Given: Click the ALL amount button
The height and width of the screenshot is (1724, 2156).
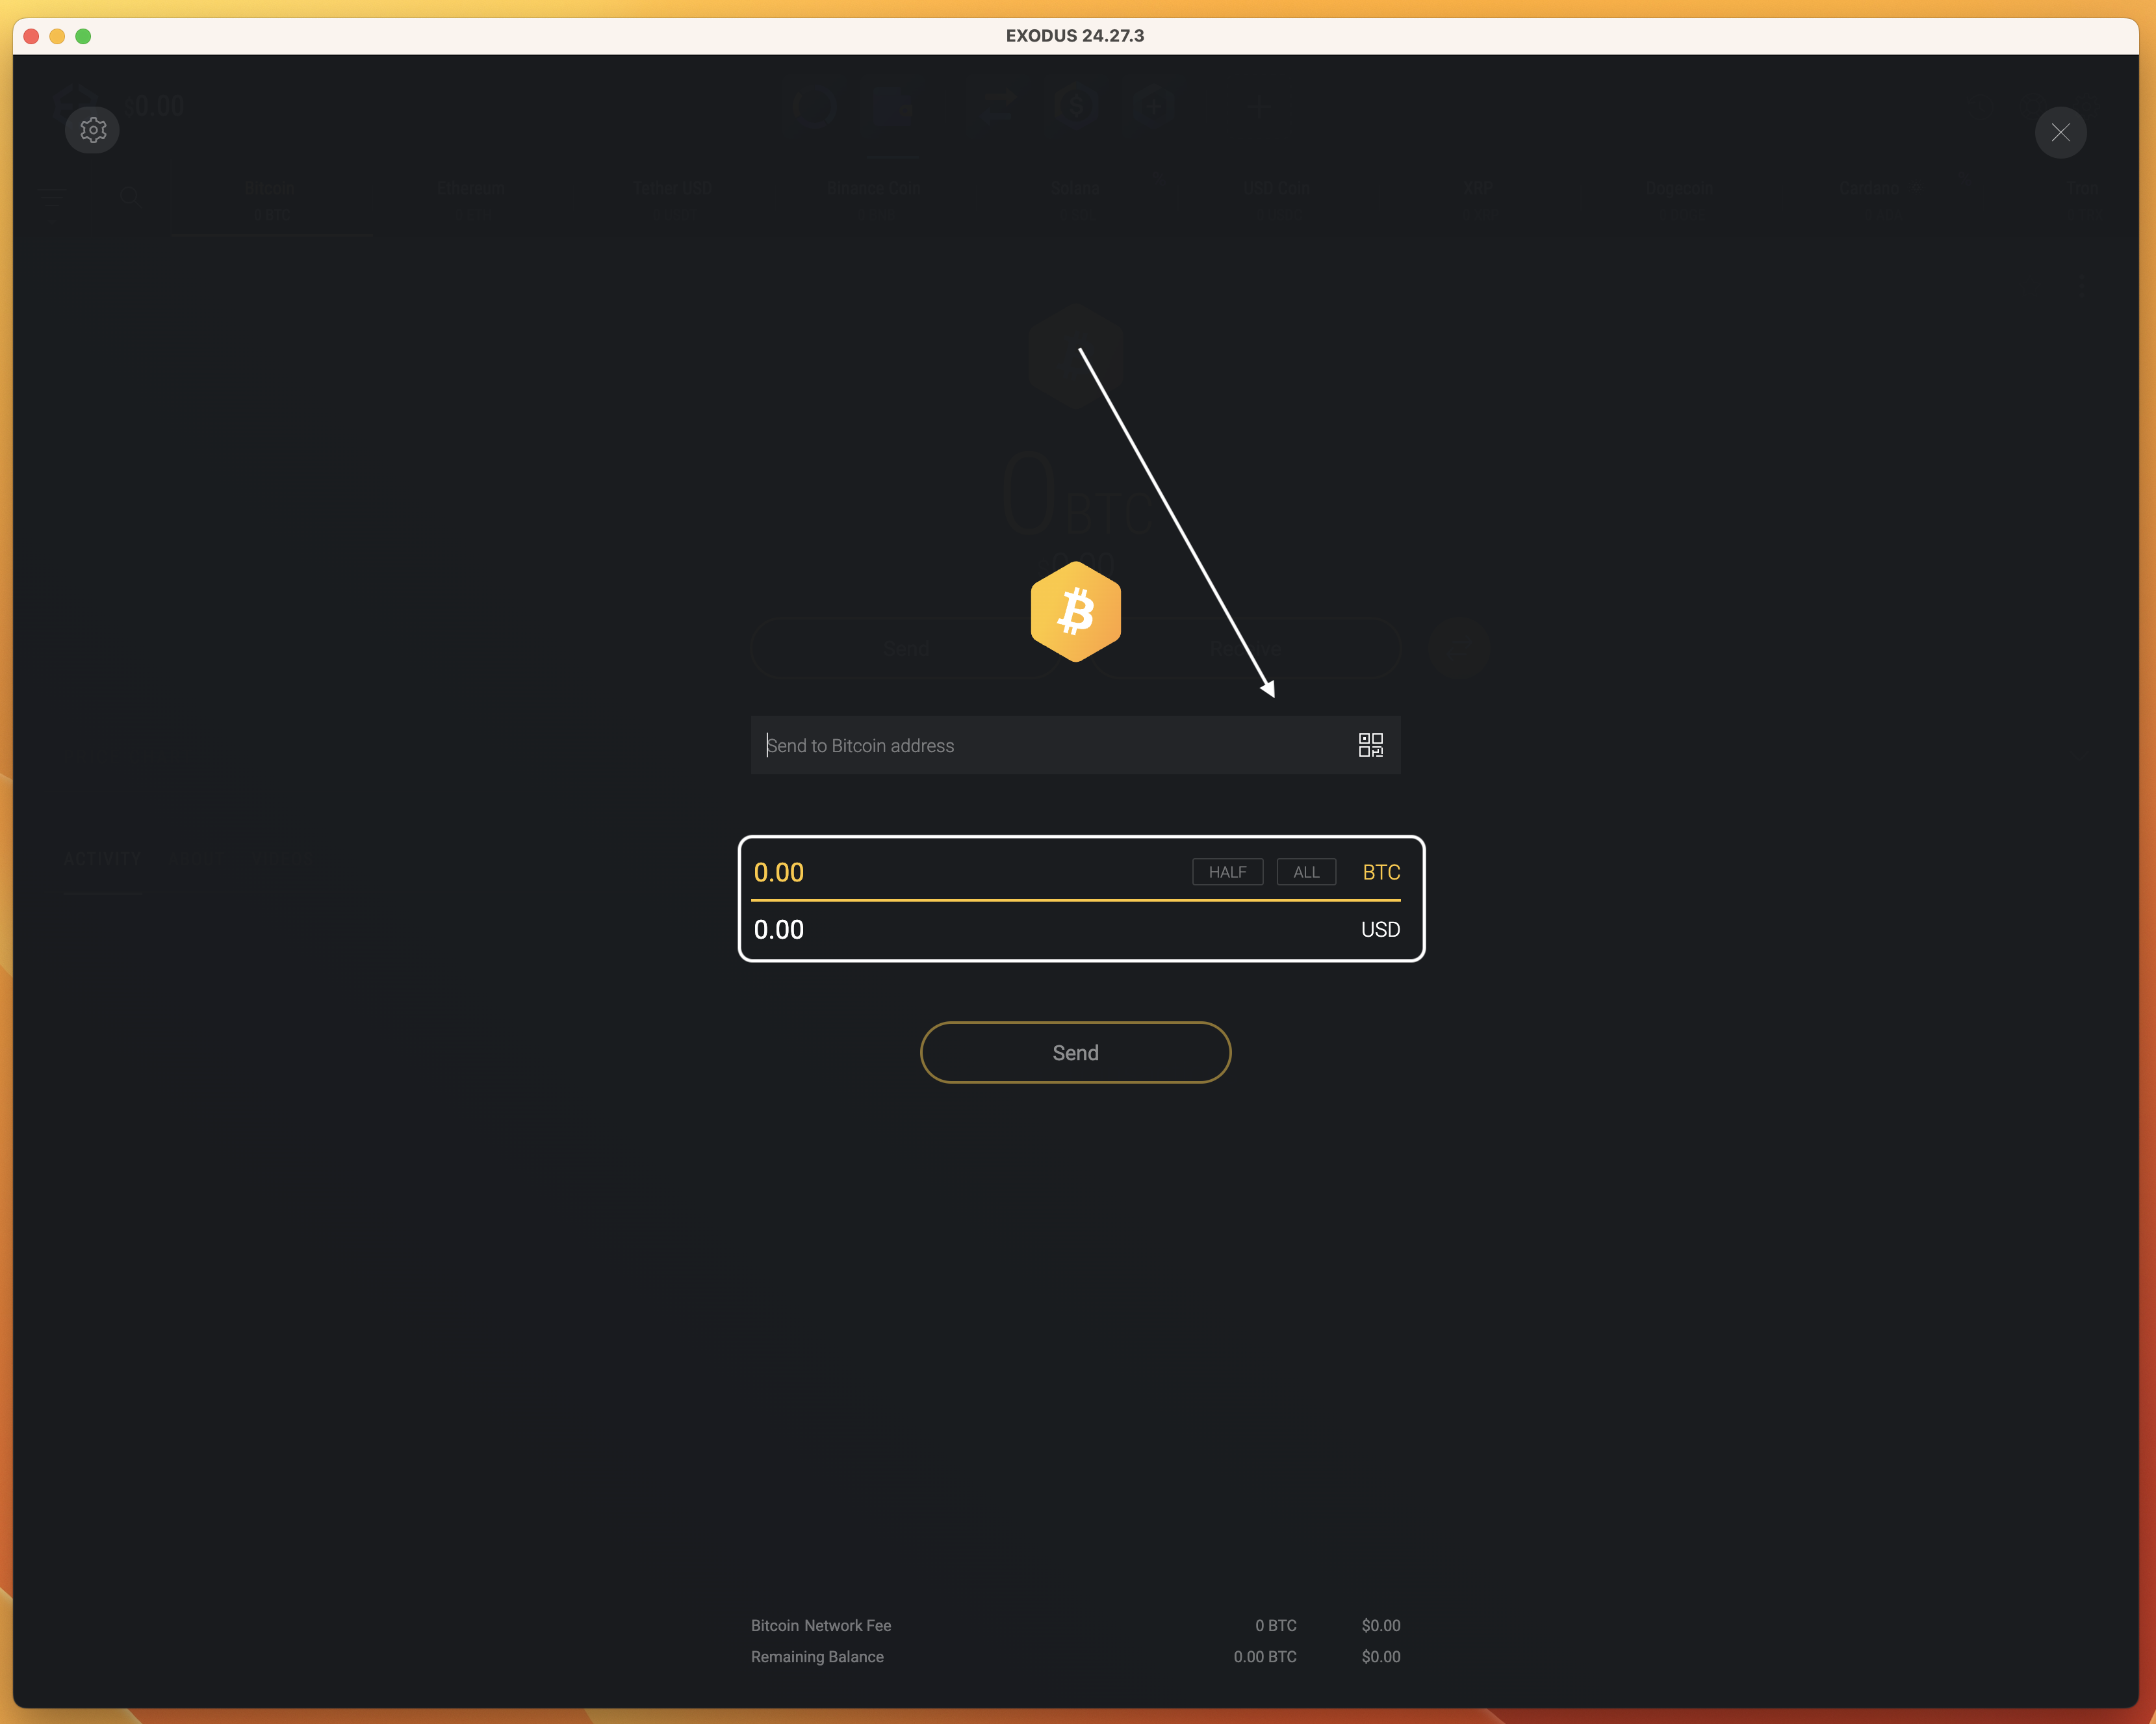Looking at the screenshot, I should click(x=1306, y=872).
